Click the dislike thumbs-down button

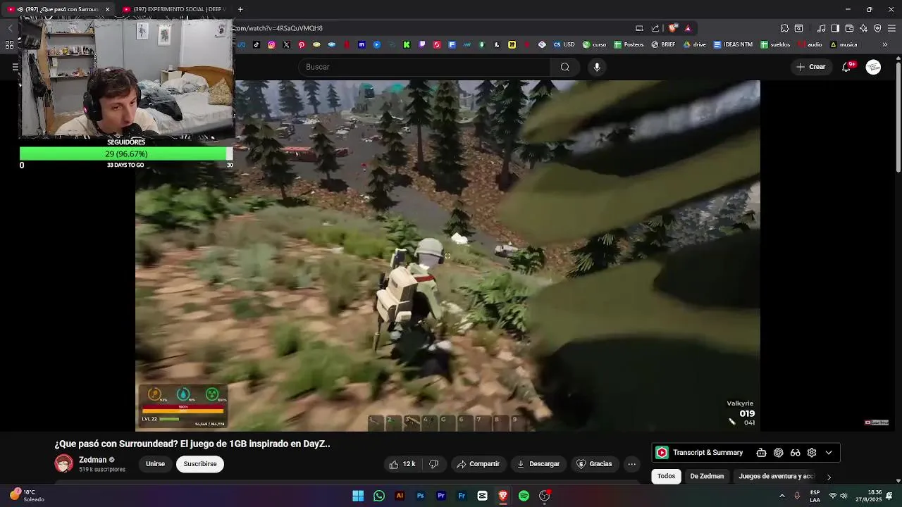pyautogui.click(x=434, y=464)
